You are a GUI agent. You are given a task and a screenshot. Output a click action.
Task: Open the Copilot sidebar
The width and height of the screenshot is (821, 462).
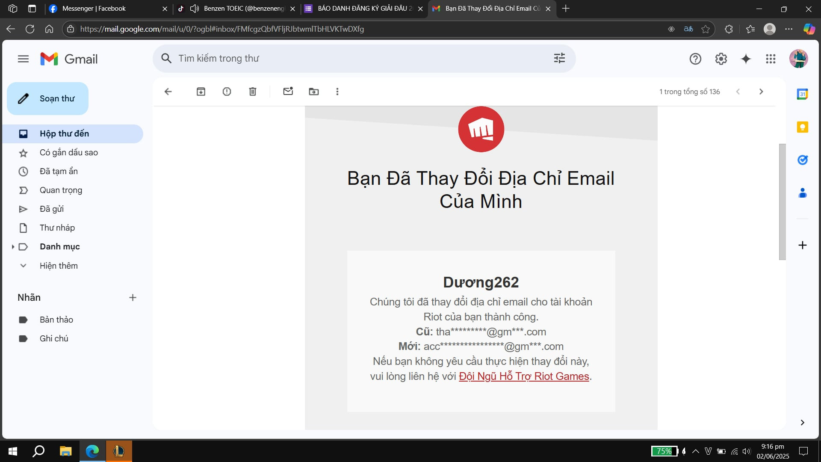(x=809, y=29)
